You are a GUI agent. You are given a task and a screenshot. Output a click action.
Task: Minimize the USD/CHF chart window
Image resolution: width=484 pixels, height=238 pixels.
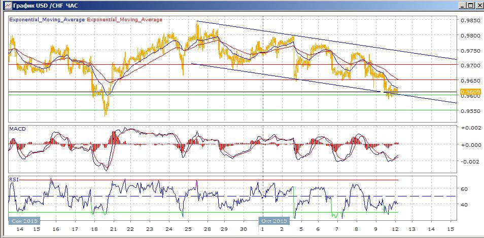click(x=463, y=5)
